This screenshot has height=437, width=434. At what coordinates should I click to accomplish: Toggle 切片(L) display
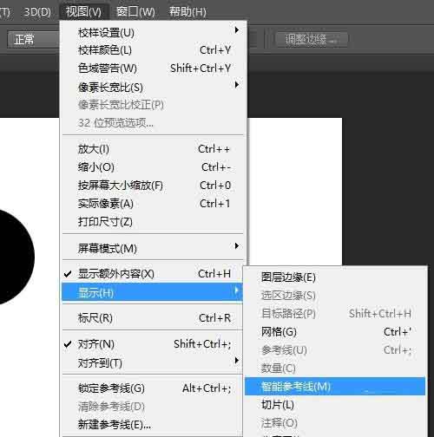coord(335,404)
